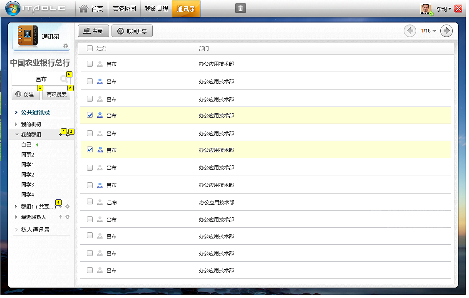Uncheck the sixth row's checked checkbox
The width and height of the screenshot is (469, 298).
[90, 149]
